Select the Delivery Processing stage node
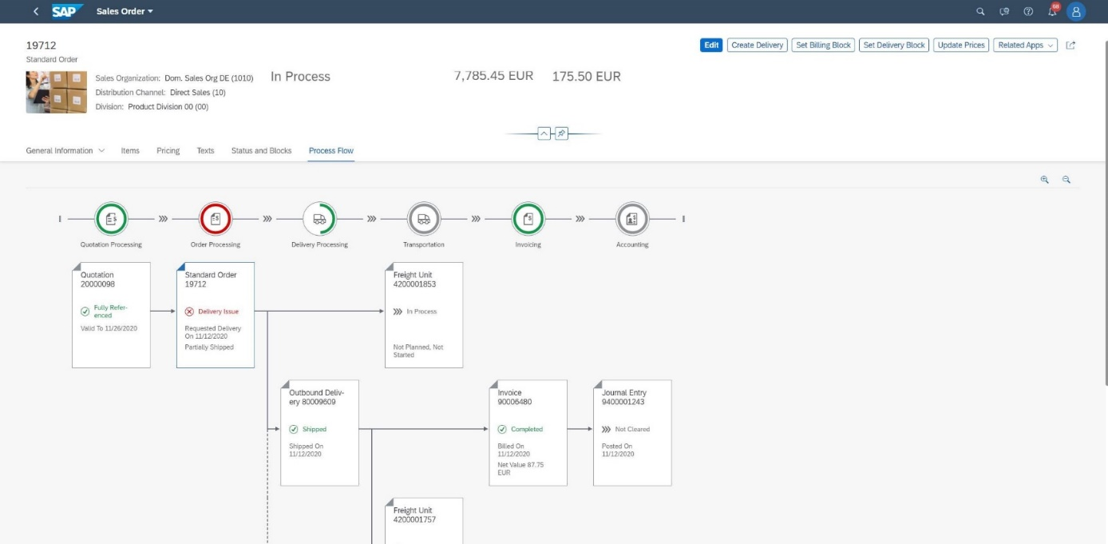The width and height of the screenshot is (1108, 544). coord(319,216)
